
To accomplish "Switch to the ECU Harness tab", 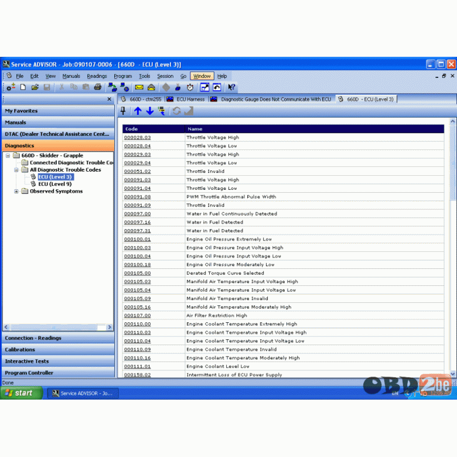I will pyautogui.click(x=186, y=100).
